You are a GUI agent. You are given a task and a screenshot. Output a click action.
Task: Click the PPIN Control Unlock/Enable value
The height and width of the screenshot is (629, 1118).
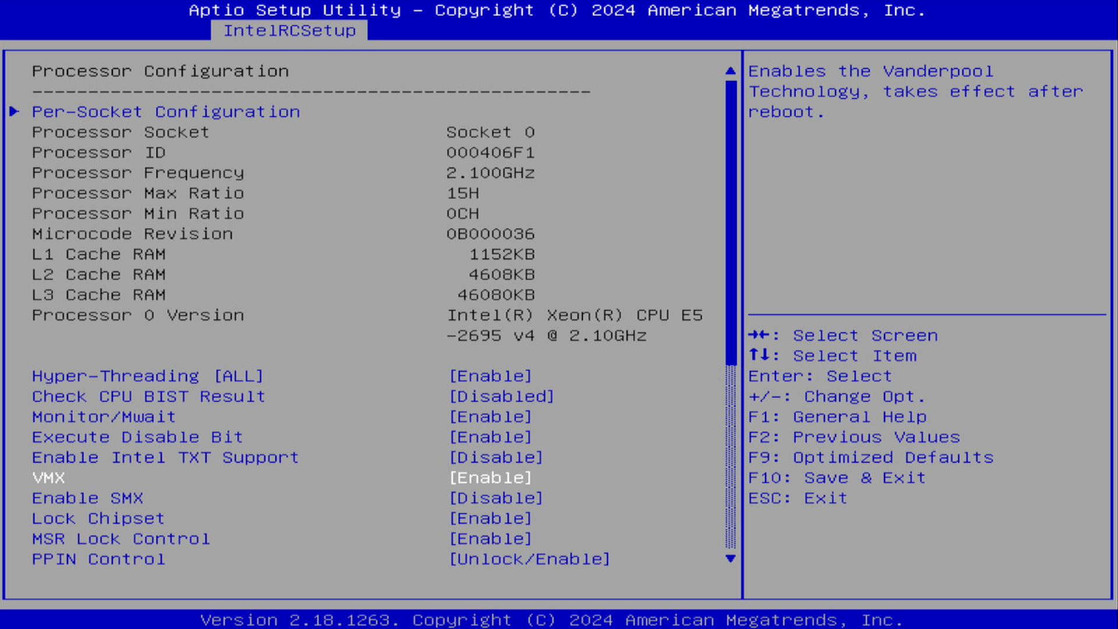point(529,559)
